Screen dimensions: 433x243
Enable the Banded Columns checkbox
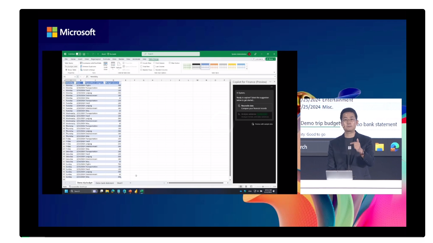tap(154, 70)
